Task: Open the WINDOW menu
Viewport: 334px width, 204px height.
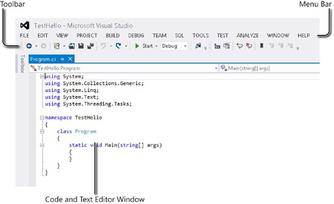Action: coord(278,35)
